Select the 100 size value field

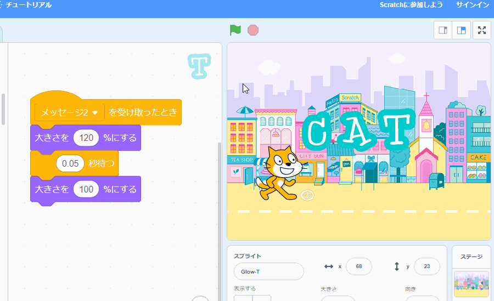click(x=86, y=189)
